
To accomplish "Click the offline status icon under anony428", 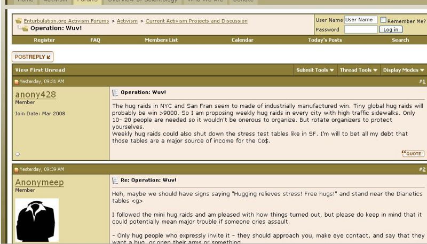I will click(18, 154).
